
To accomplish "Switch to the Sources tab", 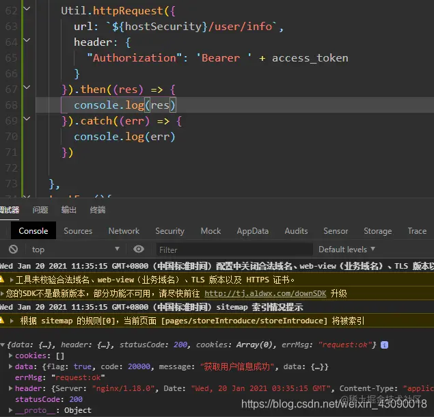I will coord(78,230).
